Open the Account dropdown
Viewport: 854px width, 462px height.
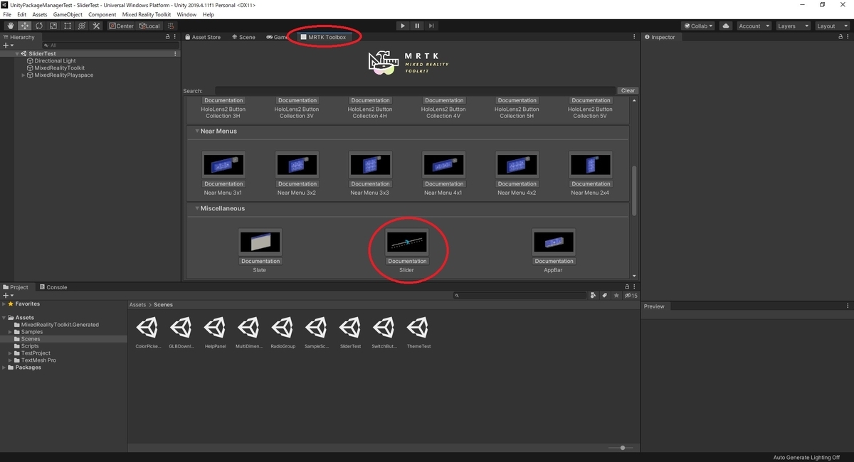753,26
